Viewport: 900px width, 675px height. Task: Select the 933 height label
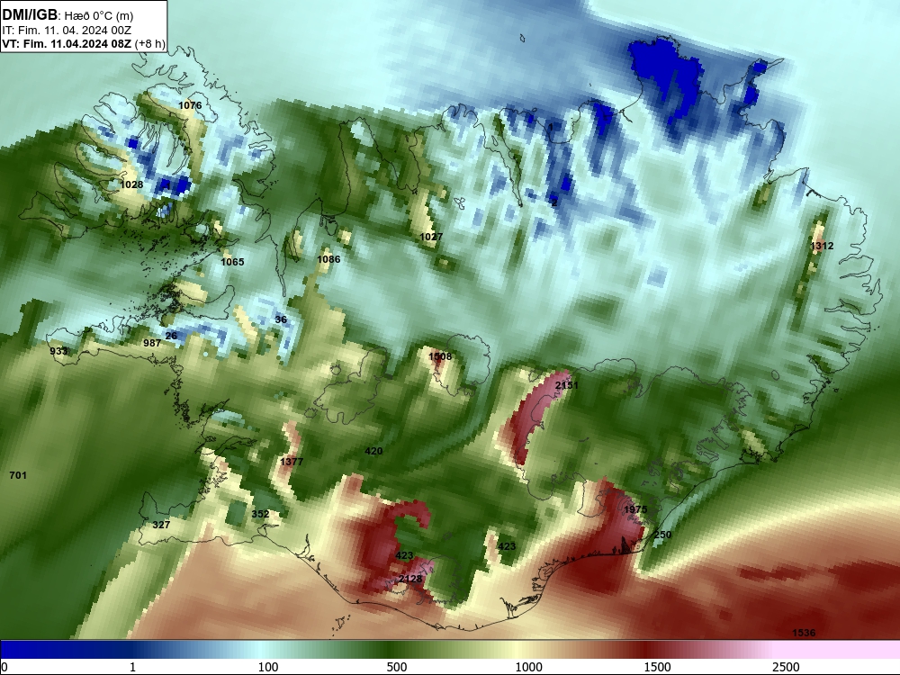pyautogui.click(x=58, y=351)
